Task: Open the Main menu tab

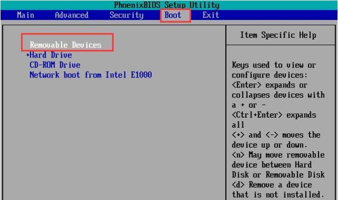Action: coord(26,15)
